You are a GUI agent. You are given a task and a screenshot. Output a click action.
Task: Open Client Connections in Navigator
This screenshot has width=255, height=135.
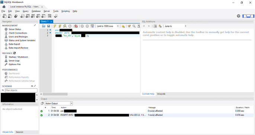18,33
